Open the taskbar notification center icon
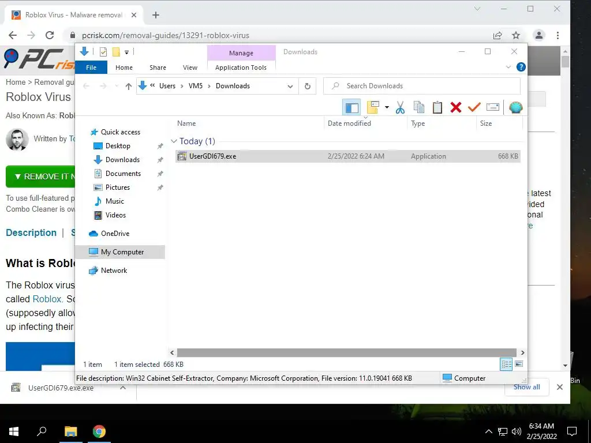591x443 pixels. click(572, 431)
